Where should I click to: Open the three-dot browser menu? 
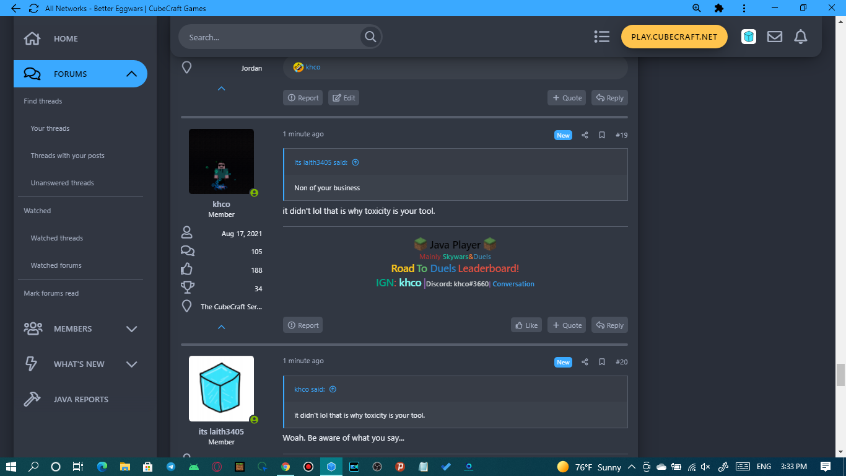(x=743, y=8)
